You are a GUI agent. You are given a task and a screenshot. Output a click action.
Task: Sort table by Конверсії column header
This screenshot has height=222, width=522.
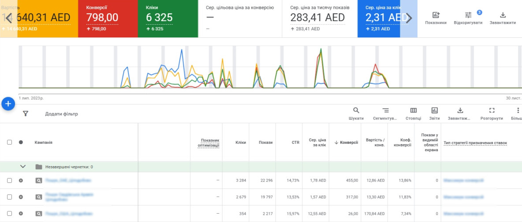(348, 142)
